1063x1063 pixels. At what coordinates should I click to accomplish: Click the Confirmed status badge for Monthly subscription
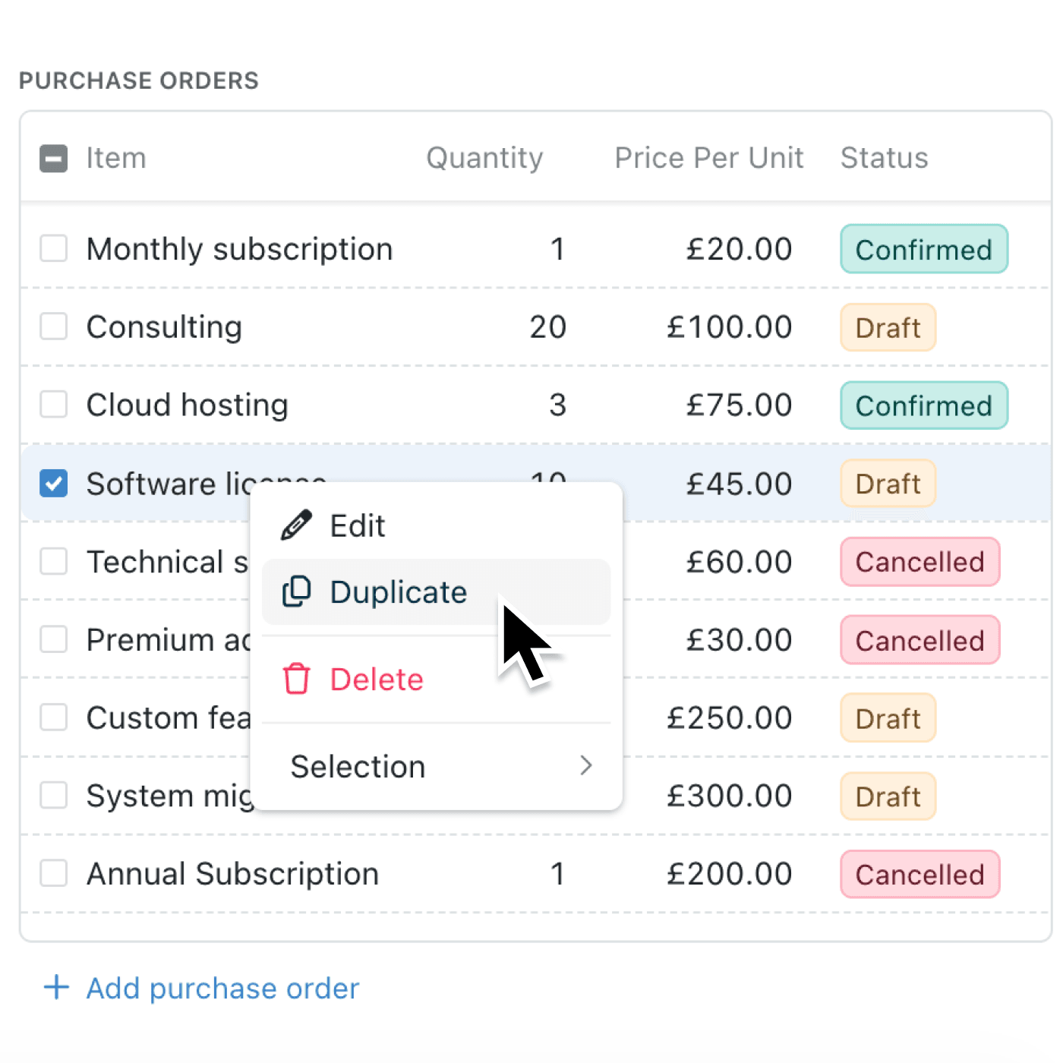(923, 249)
